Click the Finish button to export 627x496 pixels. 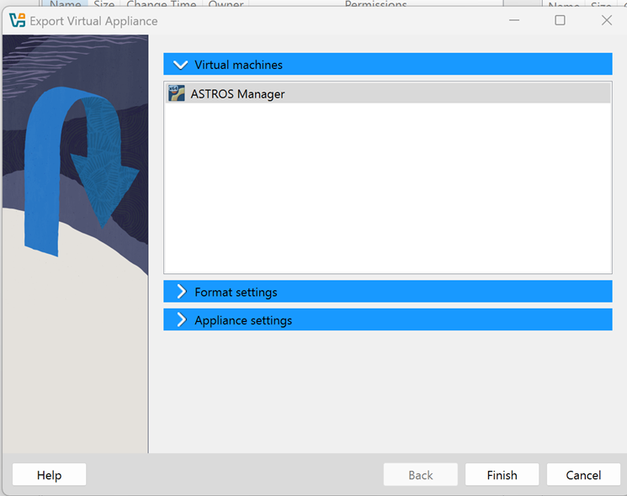pyautogui.click(x=502, y=475)
